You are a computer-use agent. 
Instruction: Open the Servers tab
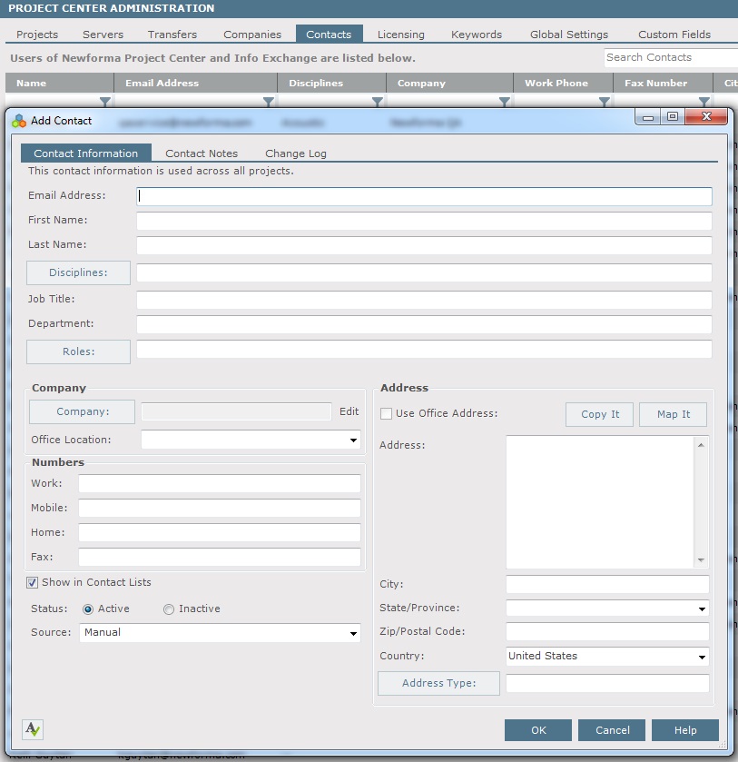(103, 35)
